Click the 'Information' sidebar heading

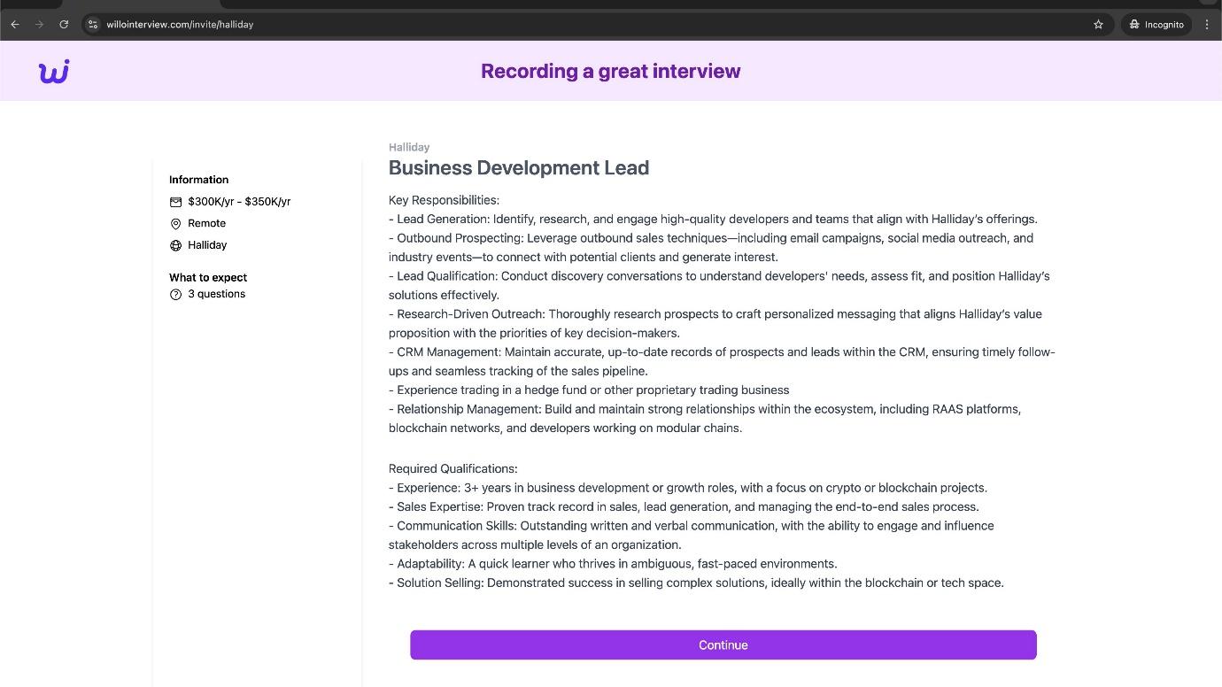pos(198,180)
